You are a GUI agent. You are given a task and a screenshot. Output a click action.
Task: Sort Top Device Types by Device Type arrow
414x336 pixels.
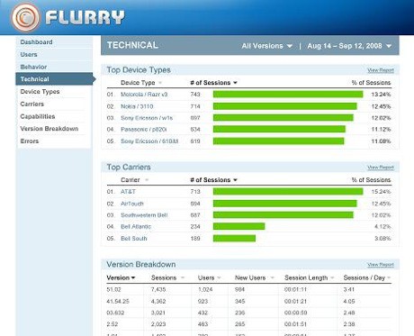(160, 83)
